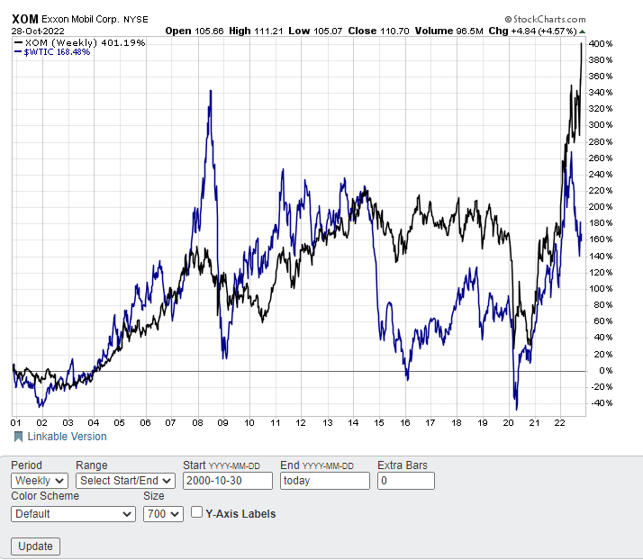Click the 400% label on y-axis
643x560 pixels.
click(601, 43)
